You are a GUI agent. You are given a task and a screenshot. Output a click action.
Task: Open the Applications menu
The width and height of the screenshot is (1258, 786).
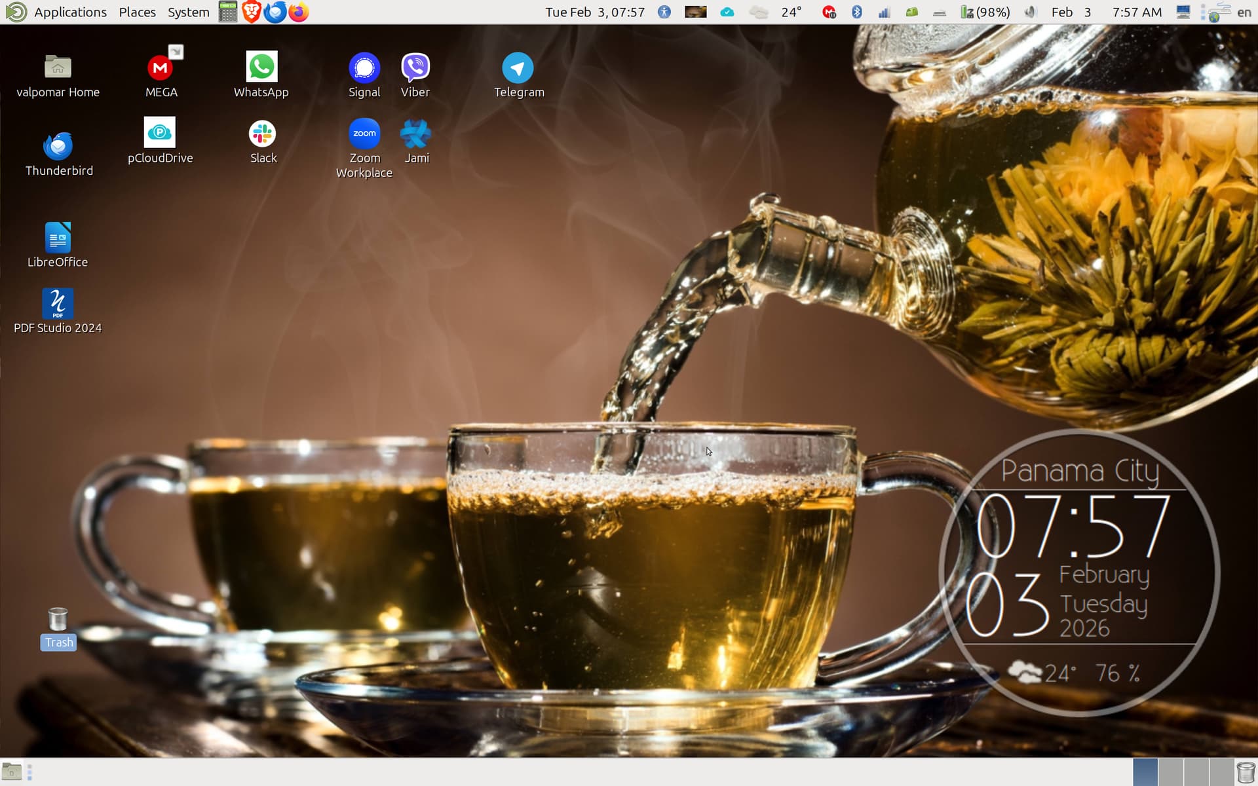(70, 12)
